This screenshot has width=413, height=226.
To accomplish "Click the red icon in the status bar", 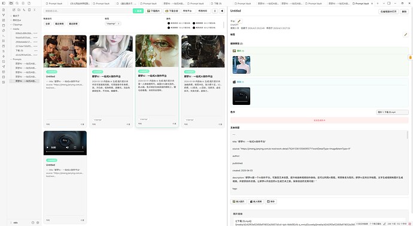I will (409, 224).
